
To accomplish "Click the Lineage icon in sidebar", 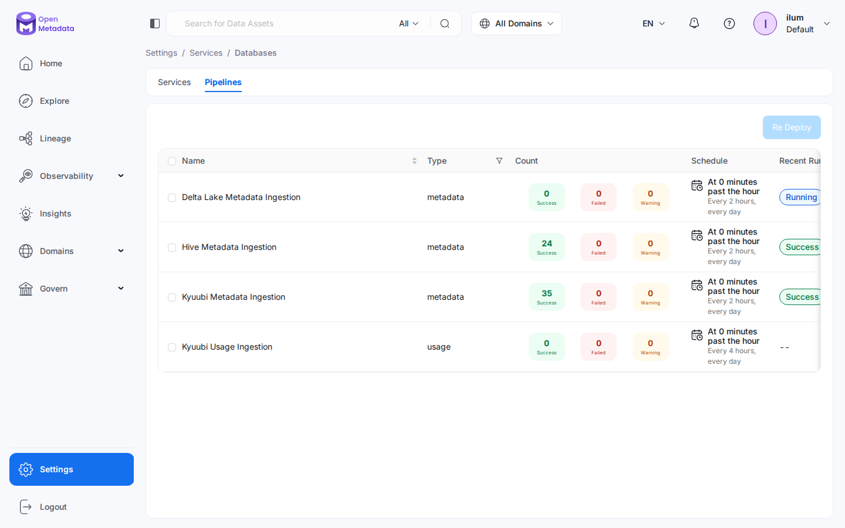I will point(26,138).
